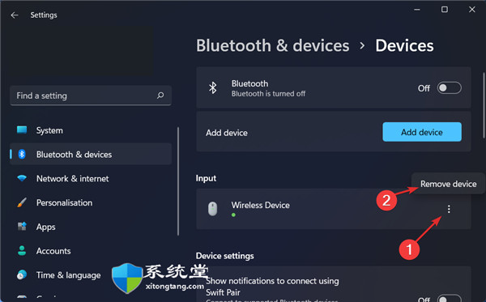Click the Input section heading
This screenshot has width=486, height=302.
tap(206, 178)
